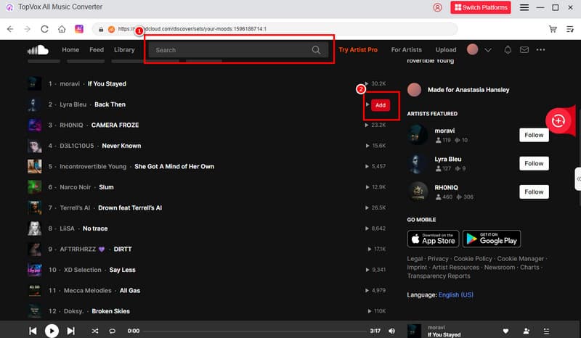Click the profile avatar in navigation bar

(473, 49)
